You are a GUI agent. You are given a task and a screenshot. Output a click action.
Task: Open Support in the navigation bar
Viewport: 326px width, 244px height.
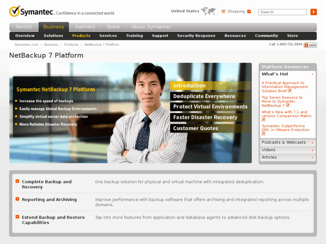click(160, 36)
